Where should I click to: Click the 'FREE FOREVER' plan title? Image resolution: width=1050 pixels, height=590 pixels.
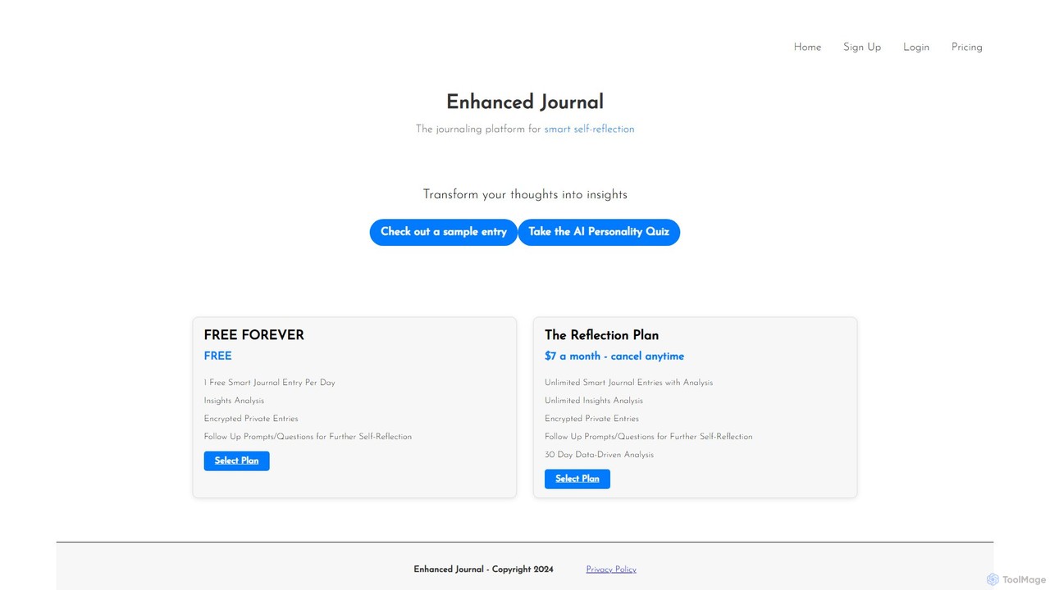click(x=253, y=334)
